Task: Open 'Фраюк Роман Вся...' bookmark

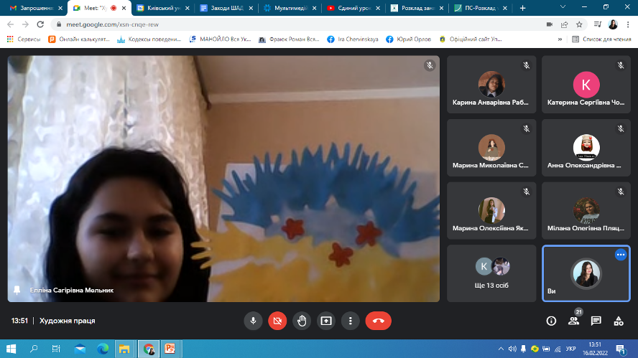Action: 289,39
